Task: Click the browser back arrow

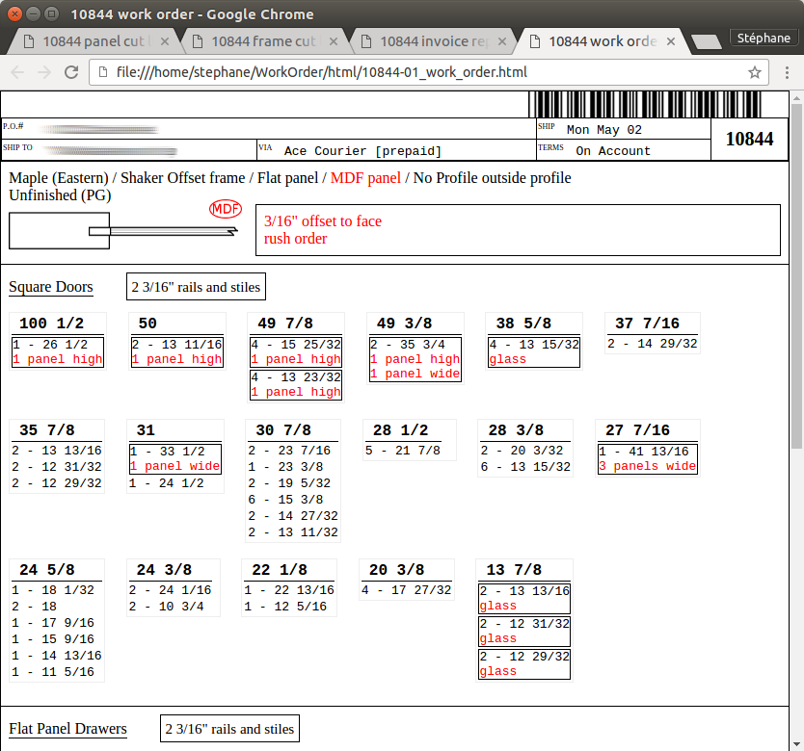Action: (18, 72)
